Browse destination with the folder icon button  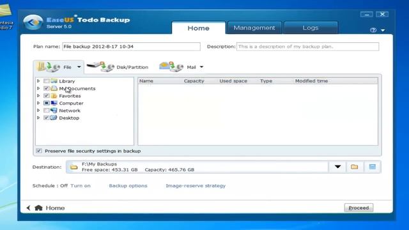pos(354,167)
